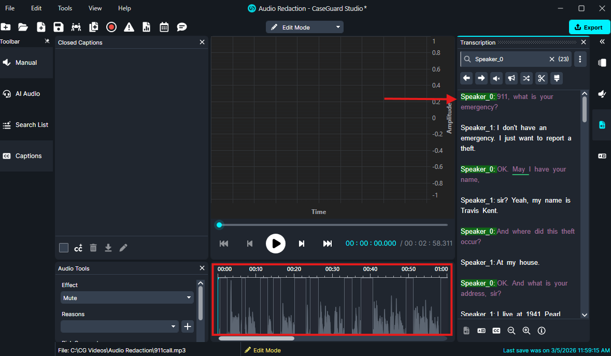Expand the Effect dropdown showing Mute
The width and height of the screenshot is (611, 356).
127,298
